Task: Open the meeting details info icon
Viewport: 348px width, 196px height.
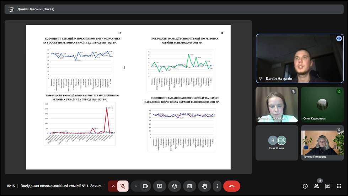Action: click(x=305, y=186)
